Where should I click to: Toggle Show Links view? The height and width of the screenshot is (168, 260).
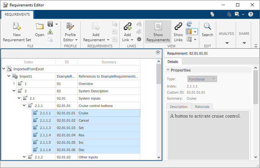click(x=178, y=32)
